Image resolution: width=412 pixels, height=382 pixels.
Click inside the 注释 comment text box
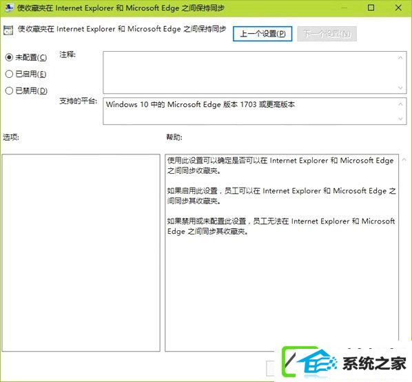(x=249, y=72)
